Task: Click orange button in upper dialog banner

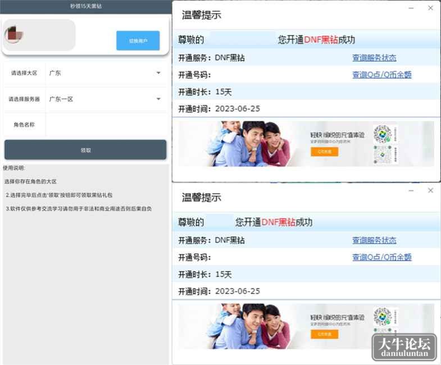Action: 324,152
